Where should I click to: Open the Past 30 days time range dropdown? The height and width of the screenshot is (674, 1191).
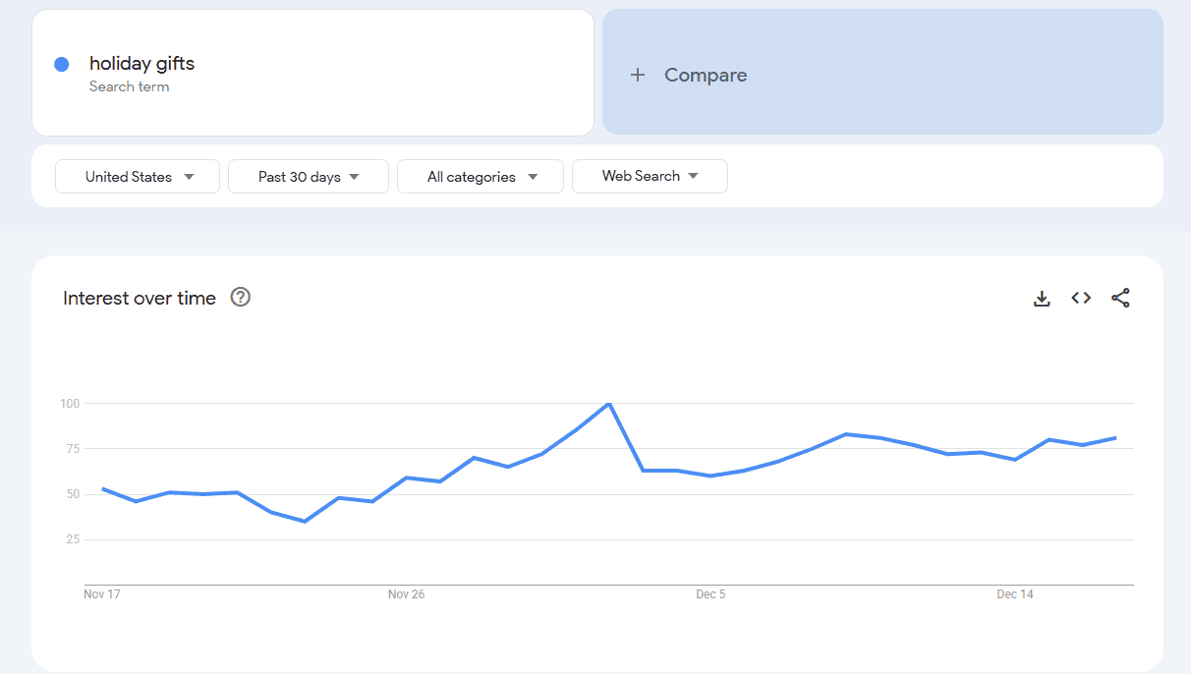[x=308, y=176]
